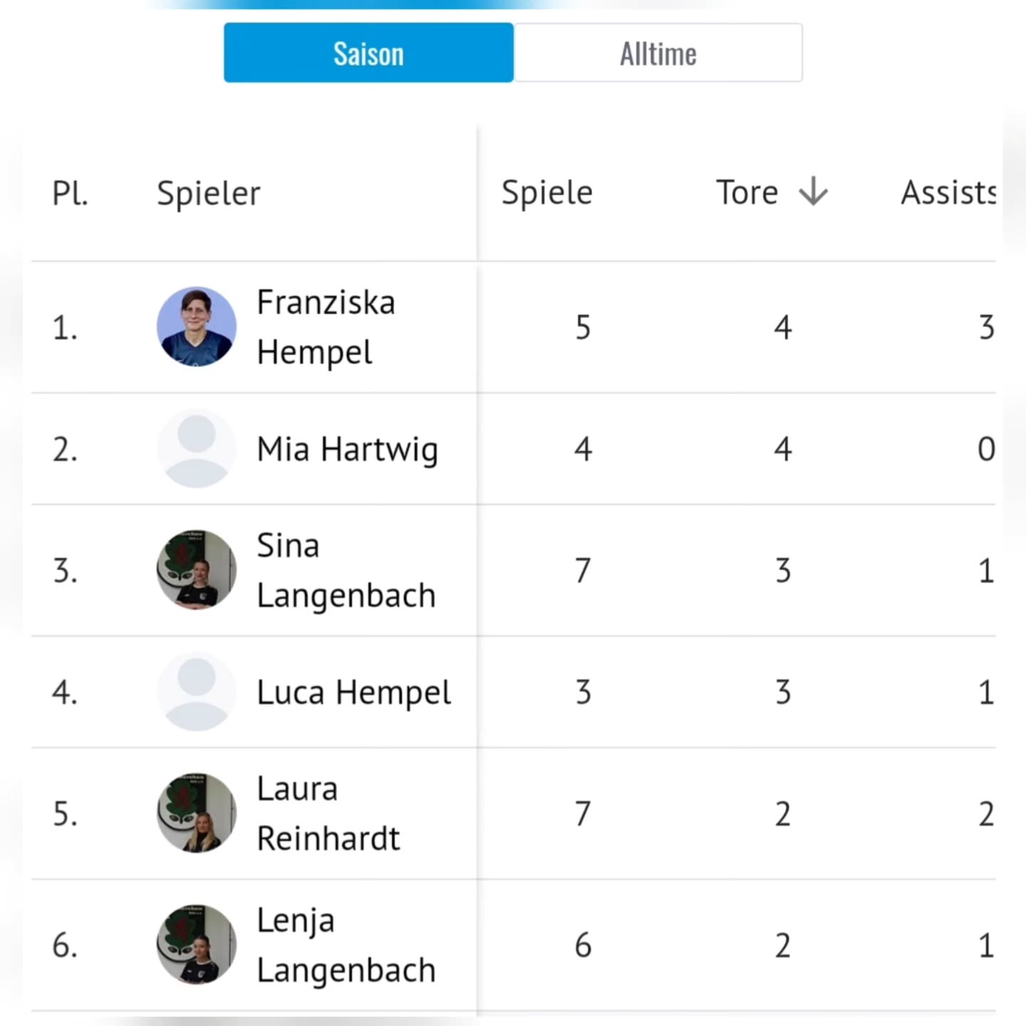Sort table by Tore column header

747,192
